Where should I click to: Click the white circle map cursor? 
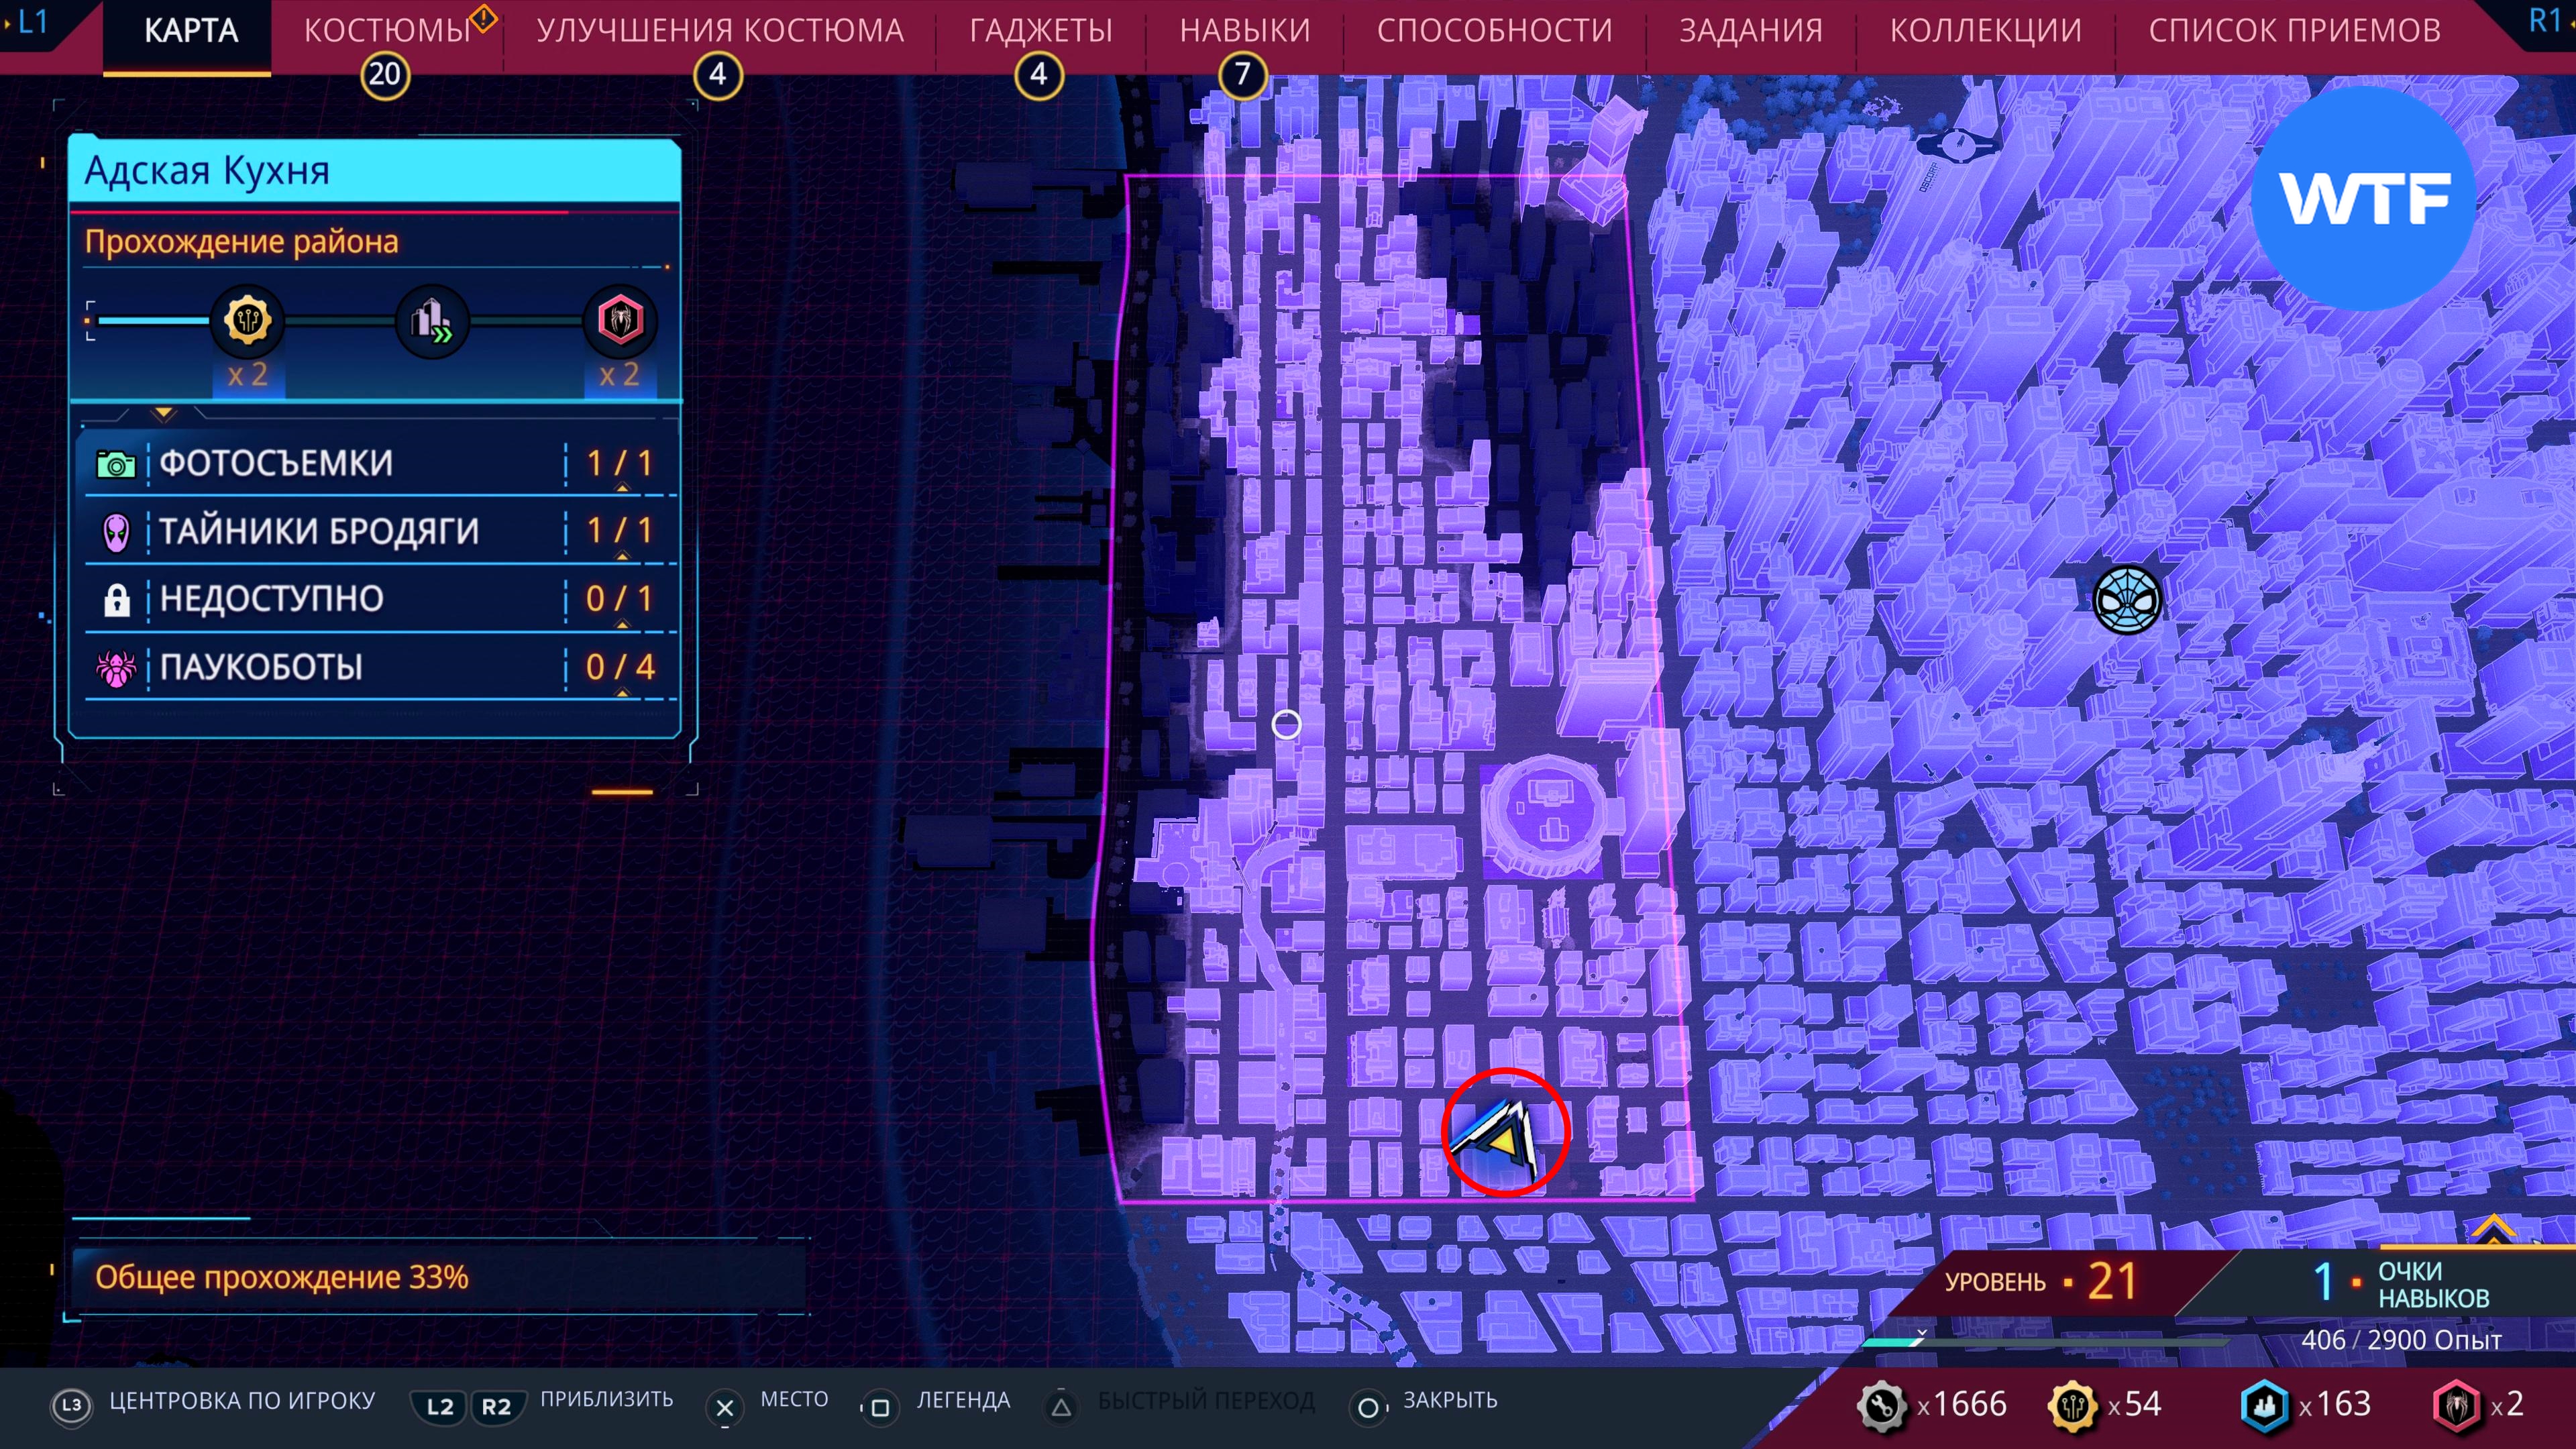click(x=1286, y=724)
